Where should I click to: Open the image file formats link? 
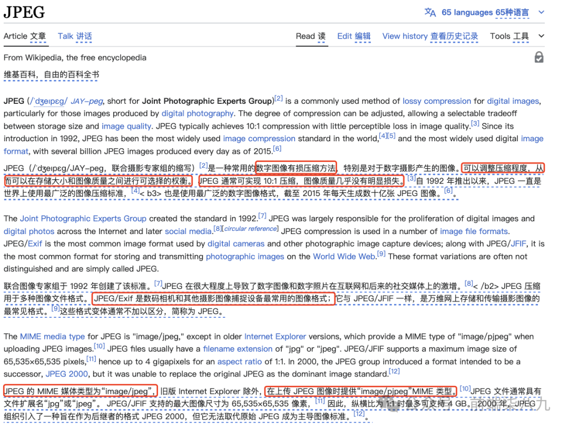point(474,231)
